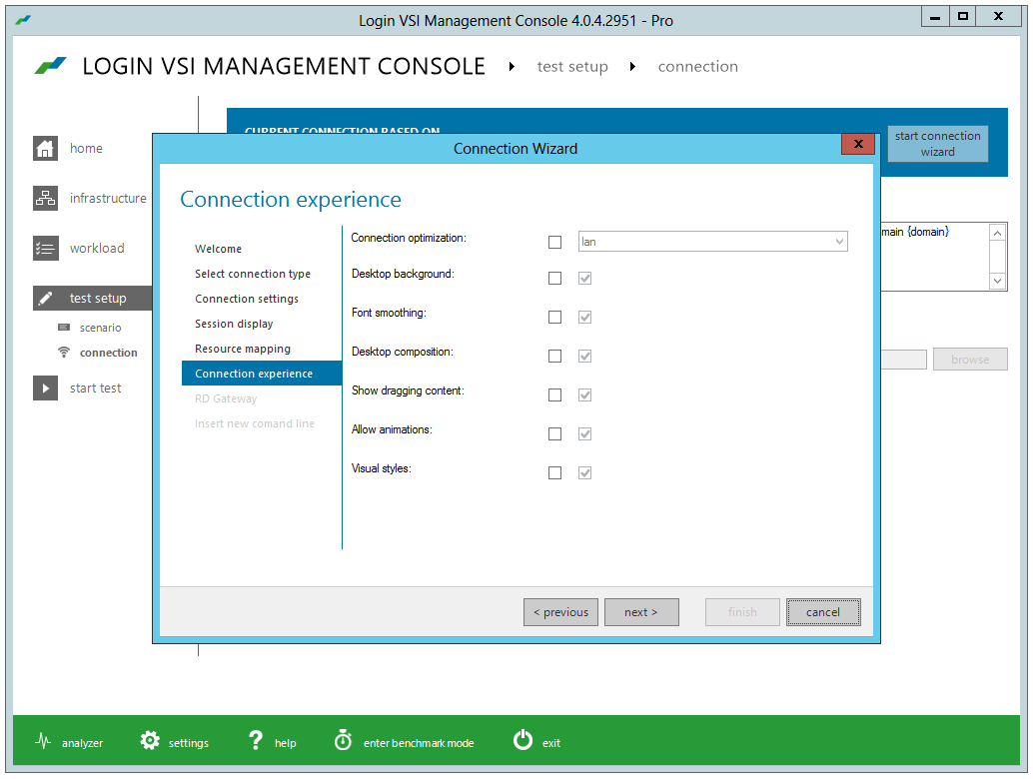This screenshot has width=1033, height=779.
Task: Click the previous button
Action: click(560, 612)
